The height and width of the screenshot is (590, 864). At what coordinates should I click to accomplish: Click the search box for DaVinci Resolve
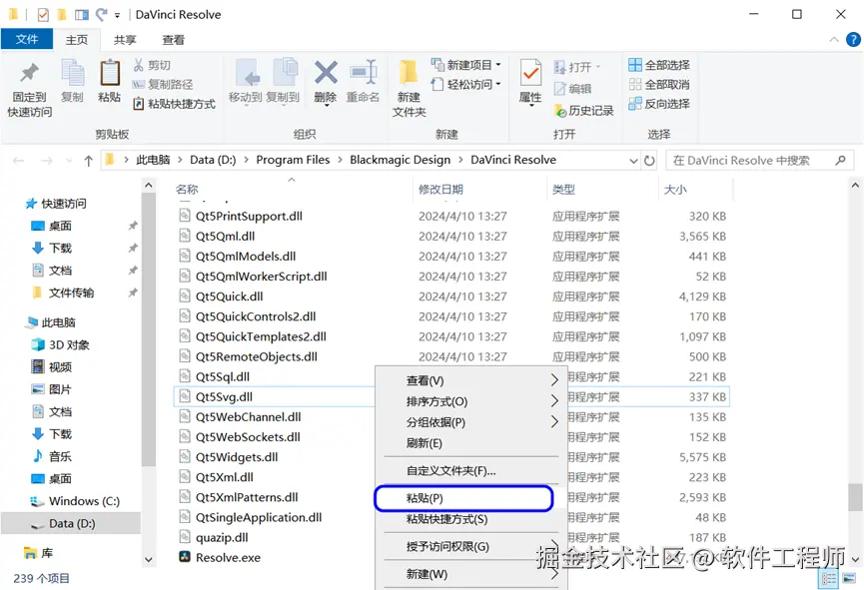tap(758, 161)
